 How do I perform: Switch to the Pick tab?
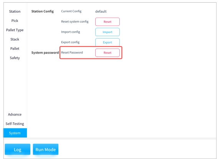click(15, 21)
